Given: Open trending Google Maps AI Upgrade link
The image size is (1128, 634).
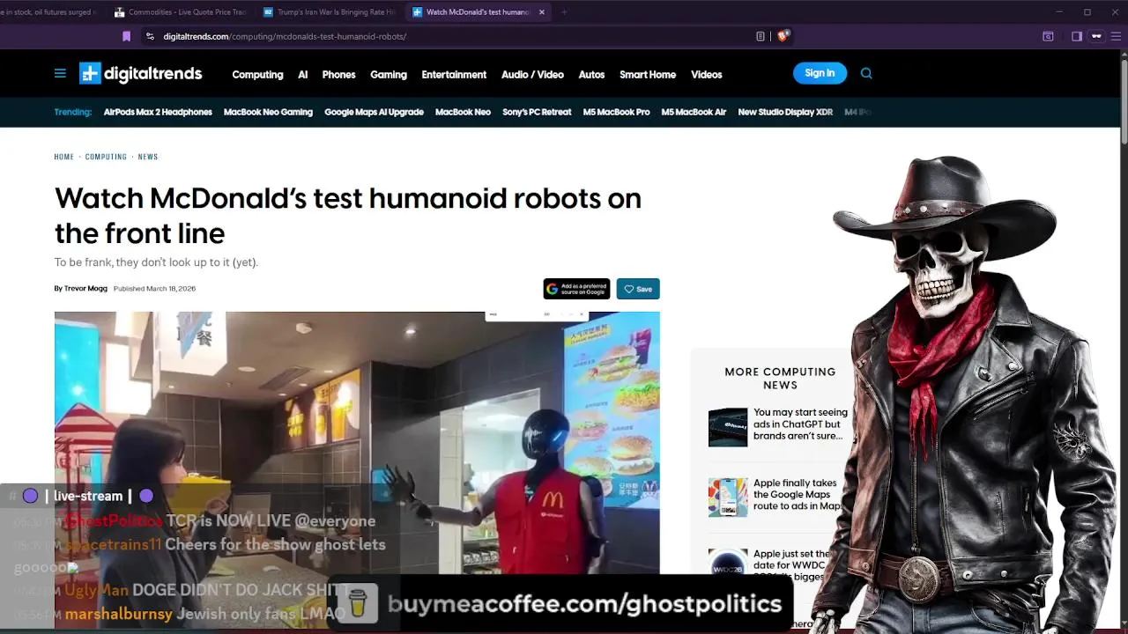Looking at the screenshot, I should tap(374, 112).
